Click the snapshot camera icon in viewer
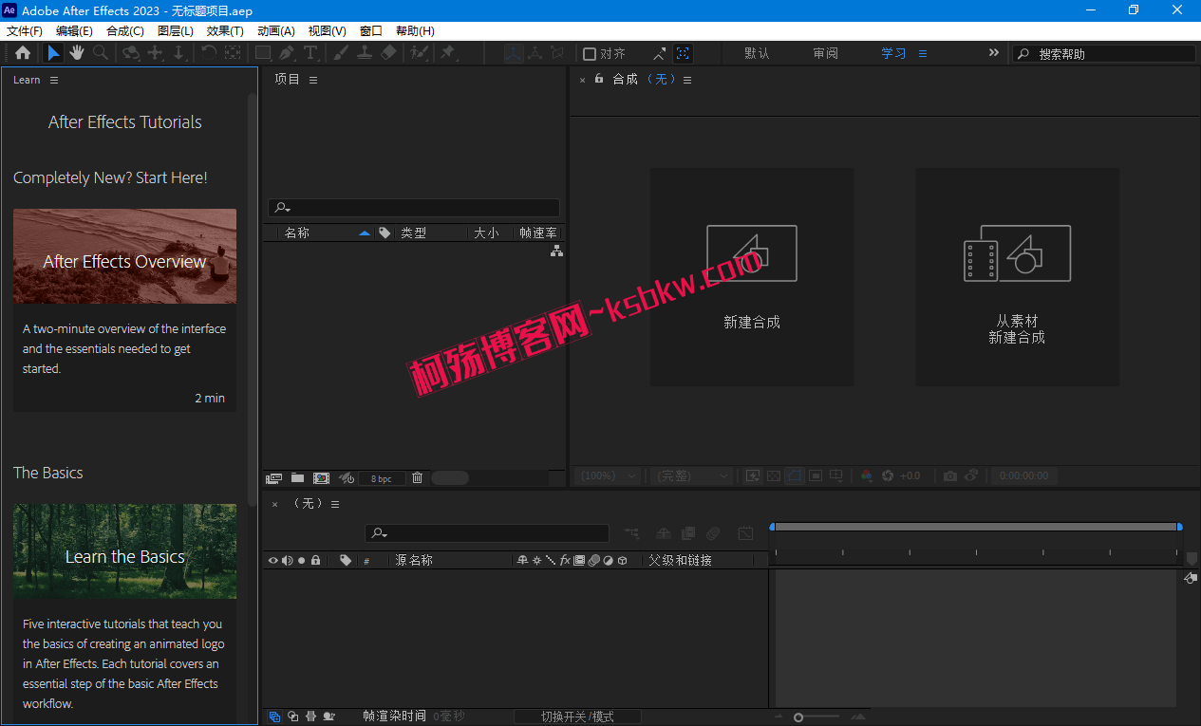 (950, 475)
